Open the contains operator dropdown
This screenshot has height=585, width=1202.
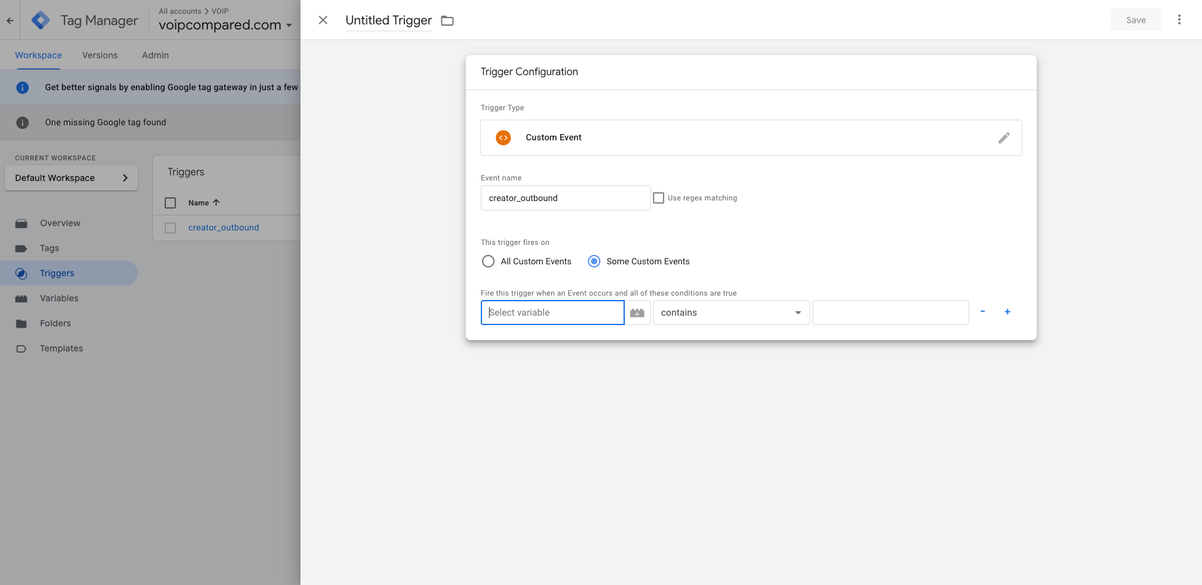pos(731,313)
